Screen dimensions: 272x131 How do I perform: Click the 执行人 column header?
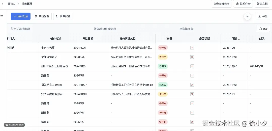tap(11, 39)
